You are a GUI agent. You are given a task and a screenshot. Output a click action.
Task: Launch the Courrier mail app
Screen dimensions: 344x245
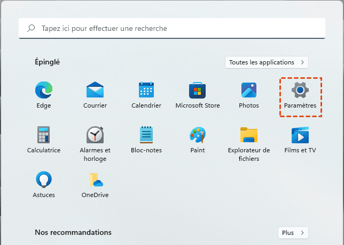95,91
